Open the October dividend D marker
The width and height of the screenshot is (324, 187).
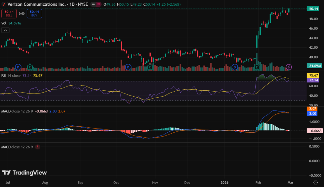pos(128,67)
